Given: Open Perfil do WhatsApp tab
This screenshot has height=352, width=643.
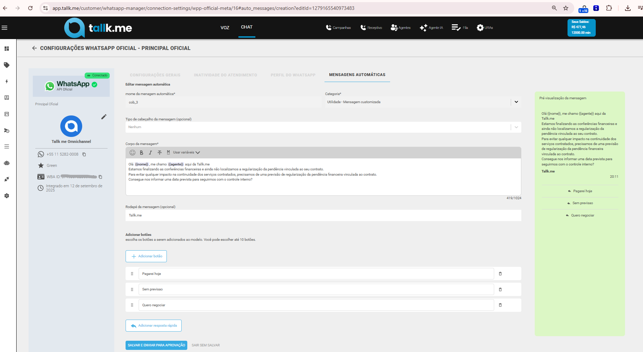Looking at the screenshot, I should (x=293, y=75).
